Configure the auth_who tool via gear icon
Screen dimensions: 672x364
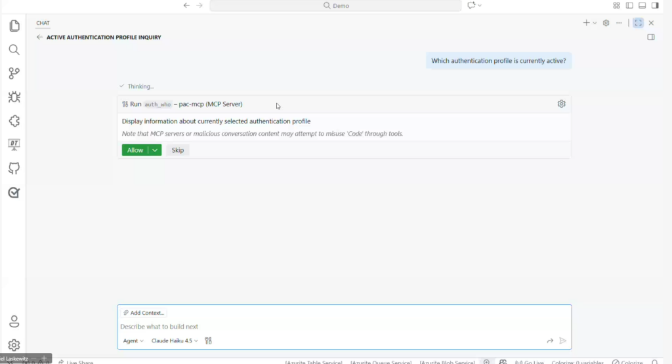coord(562,104)
